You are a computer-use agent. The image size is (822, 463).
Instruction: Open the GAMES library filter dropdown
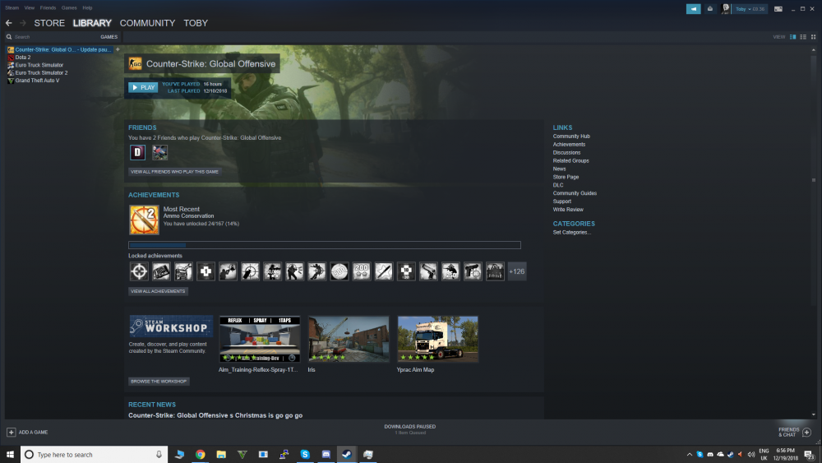pyautogui.click(x=109, y=37)
